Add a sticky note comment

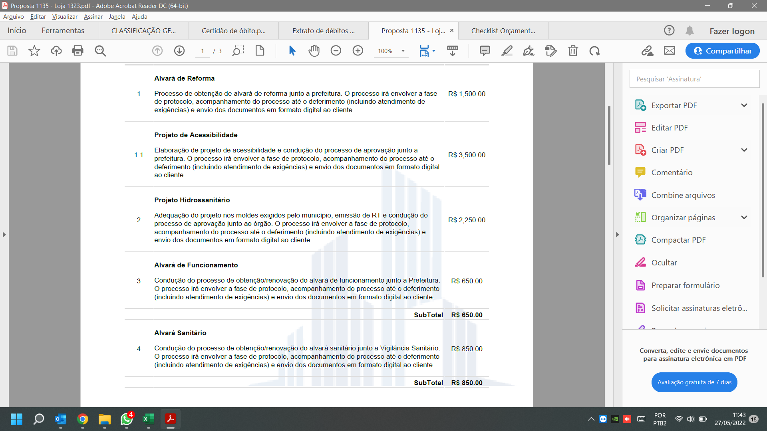pos(485,51)
